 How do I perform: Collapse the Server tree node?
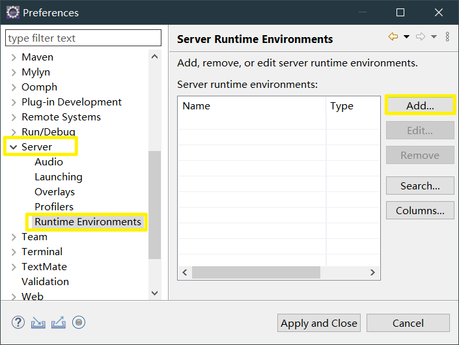pyautogui.click(x=13, y=147)
